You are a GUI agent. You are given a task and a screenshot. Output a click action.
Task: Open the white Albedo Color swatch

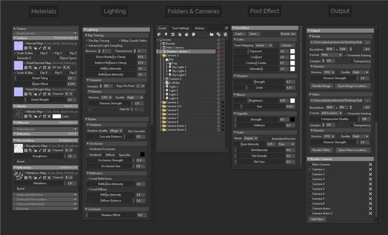point(56,116)
